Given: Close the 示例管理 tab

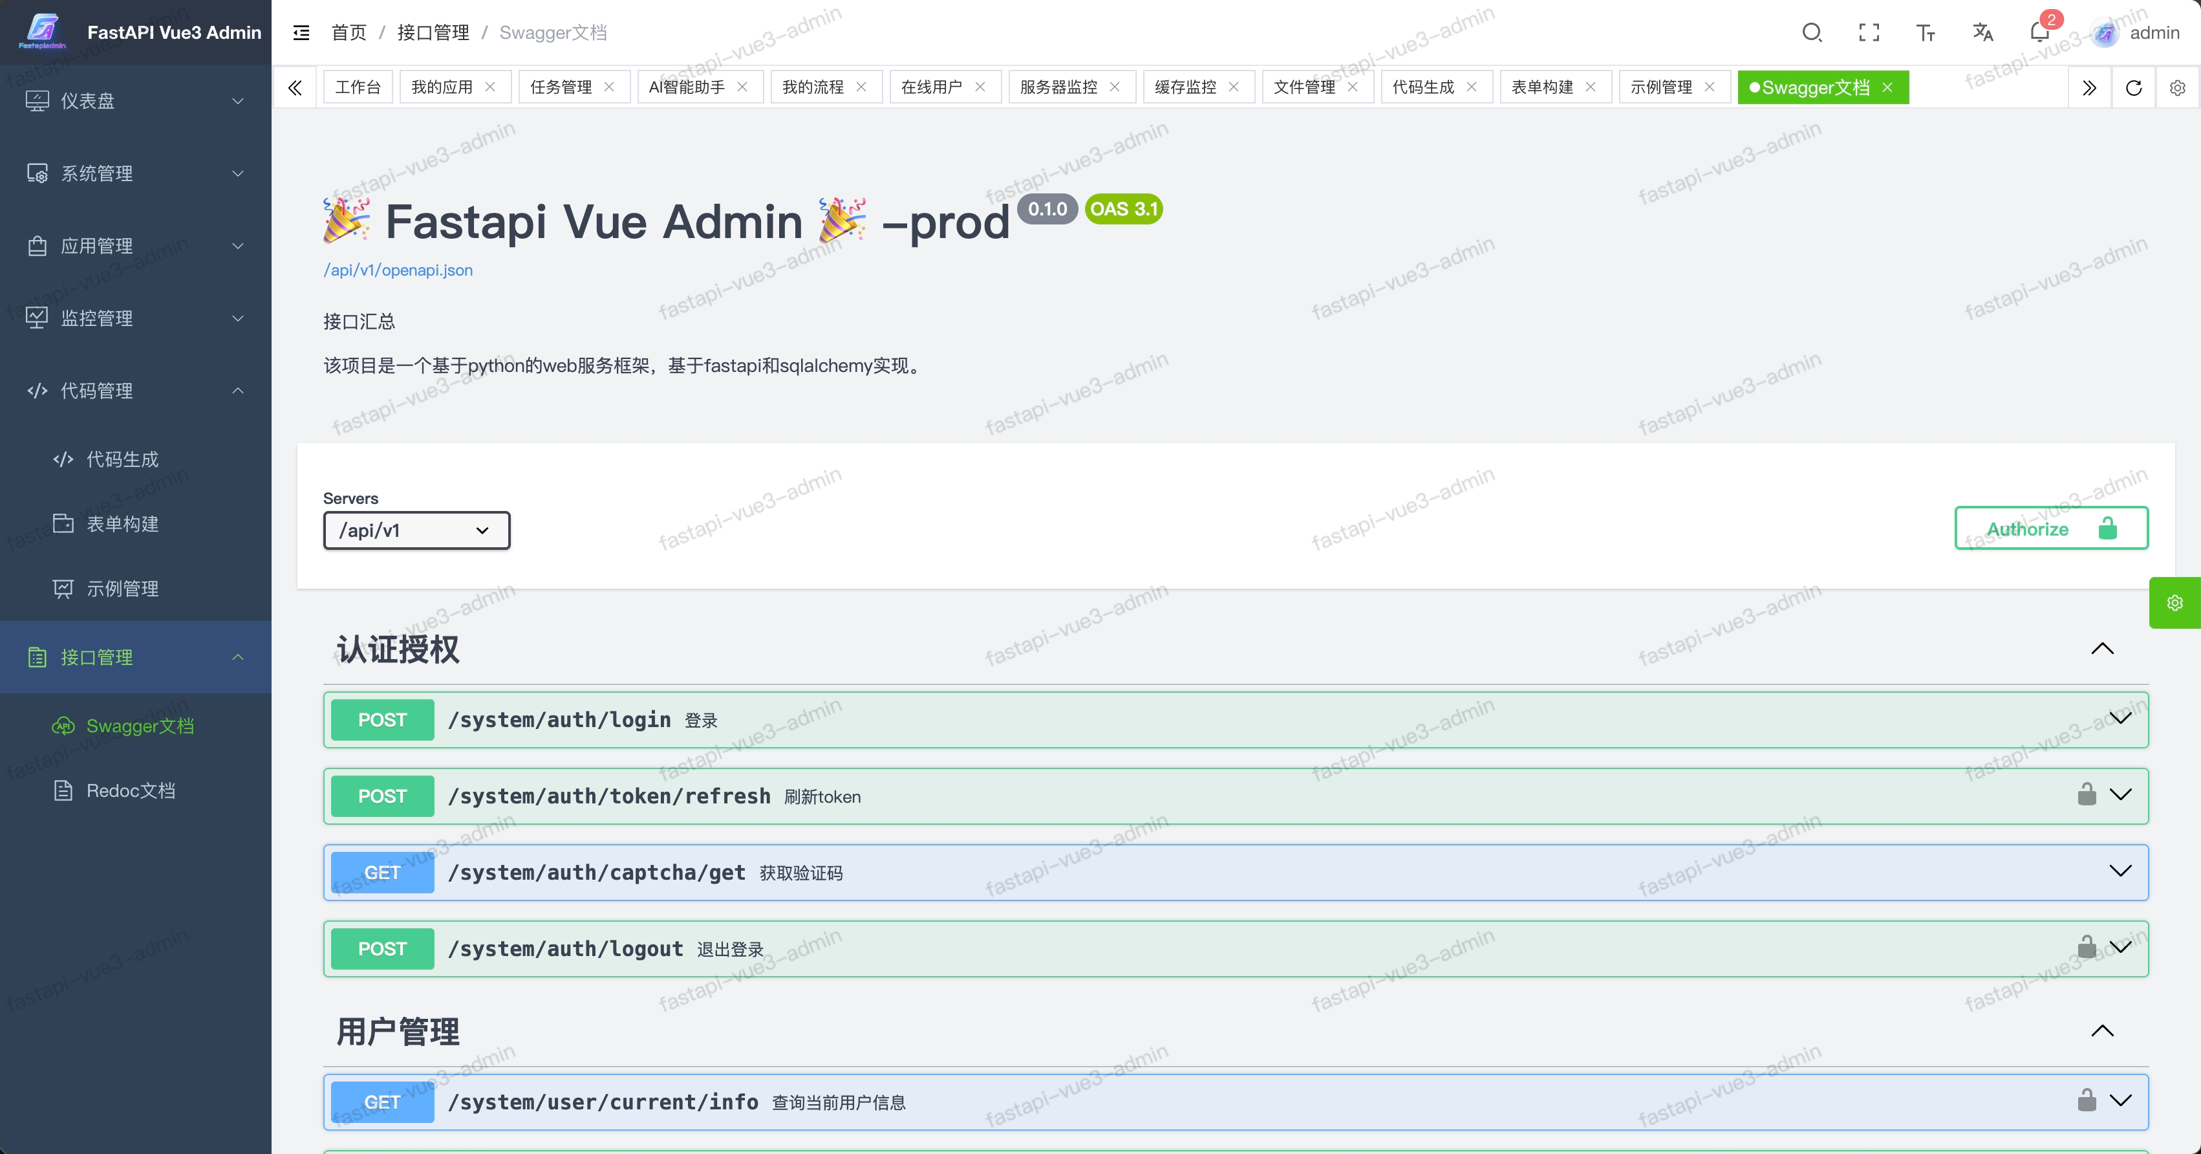Looking at the screenshot, I should click(x=1710, y=87).
